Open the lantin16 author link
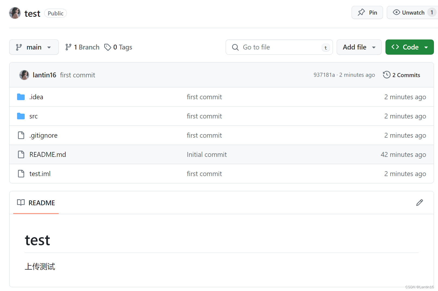This screenshot has height=291, width=438. click(44, 75)
